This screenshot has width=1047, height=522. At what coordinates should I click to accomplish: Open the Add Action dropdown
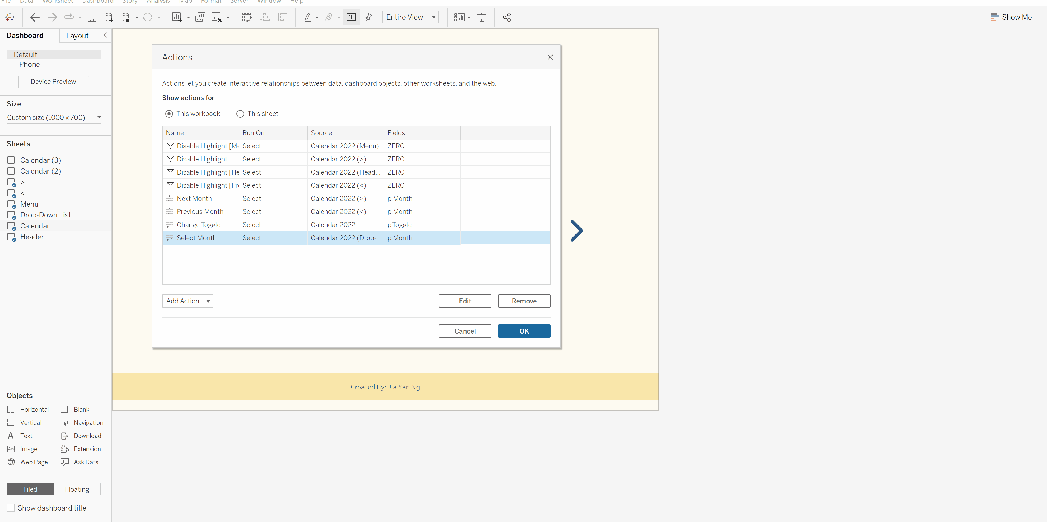[x=188, y=301]
